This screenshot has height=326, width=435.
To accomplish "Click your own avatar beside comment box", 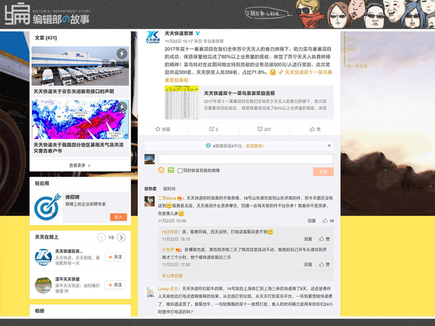I will [x=150, y=159].
